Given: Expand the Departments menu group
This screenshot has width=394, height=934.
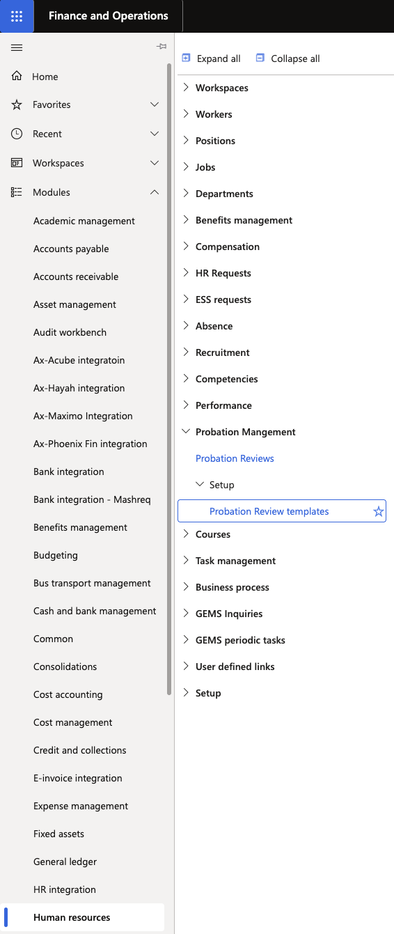Looking at the screenshot, I should click(x=186, y=194).
